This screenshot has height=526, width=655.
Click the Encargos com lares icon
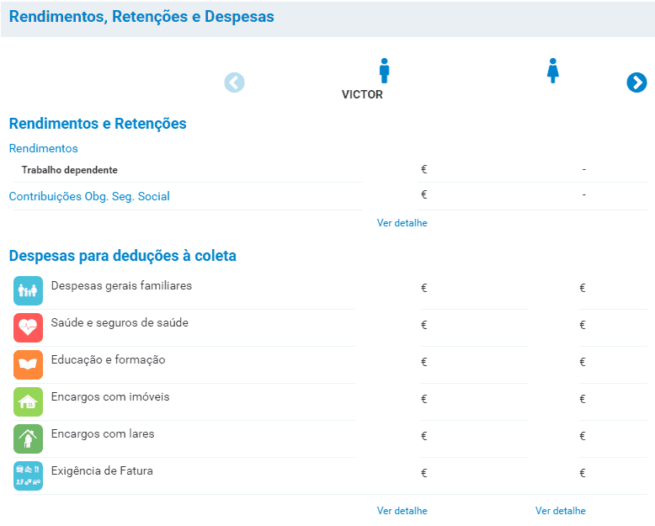[x=28, y=438]
